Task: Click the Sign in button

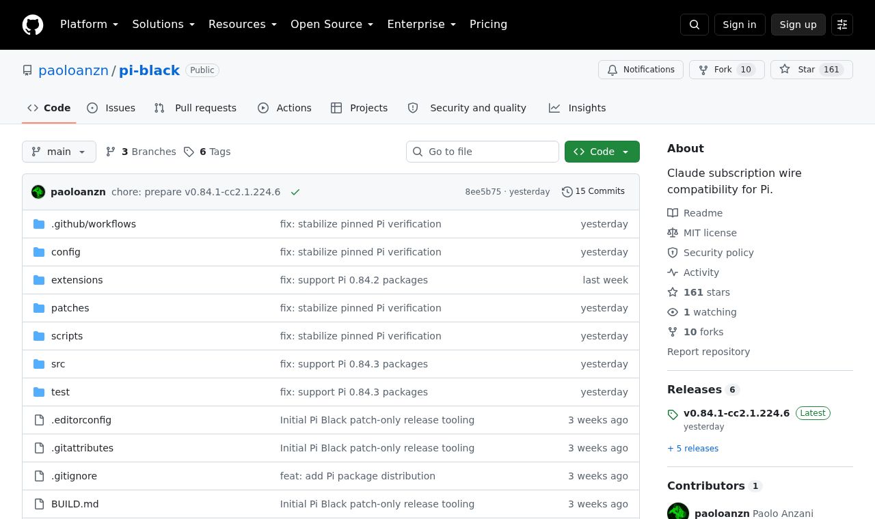Action: (x=740, y=25)
